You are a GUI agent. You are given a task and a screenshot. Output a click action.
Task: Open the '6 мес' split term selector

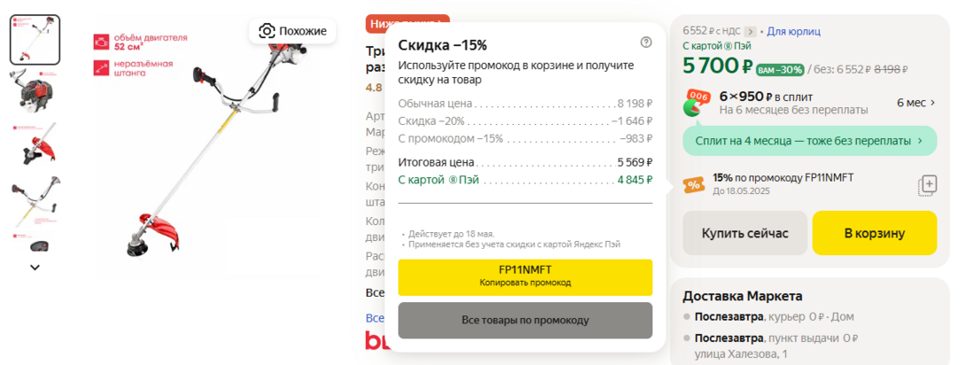coord(916,103)
